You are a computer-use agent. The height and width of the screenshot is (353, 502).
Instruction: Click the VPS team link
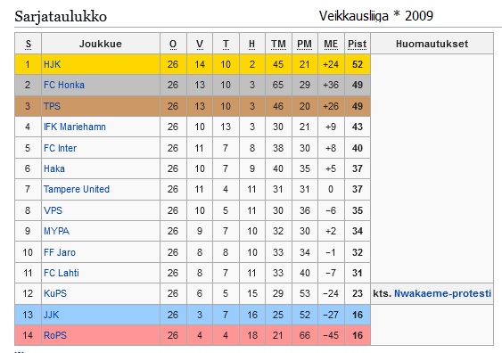point(53,210)
